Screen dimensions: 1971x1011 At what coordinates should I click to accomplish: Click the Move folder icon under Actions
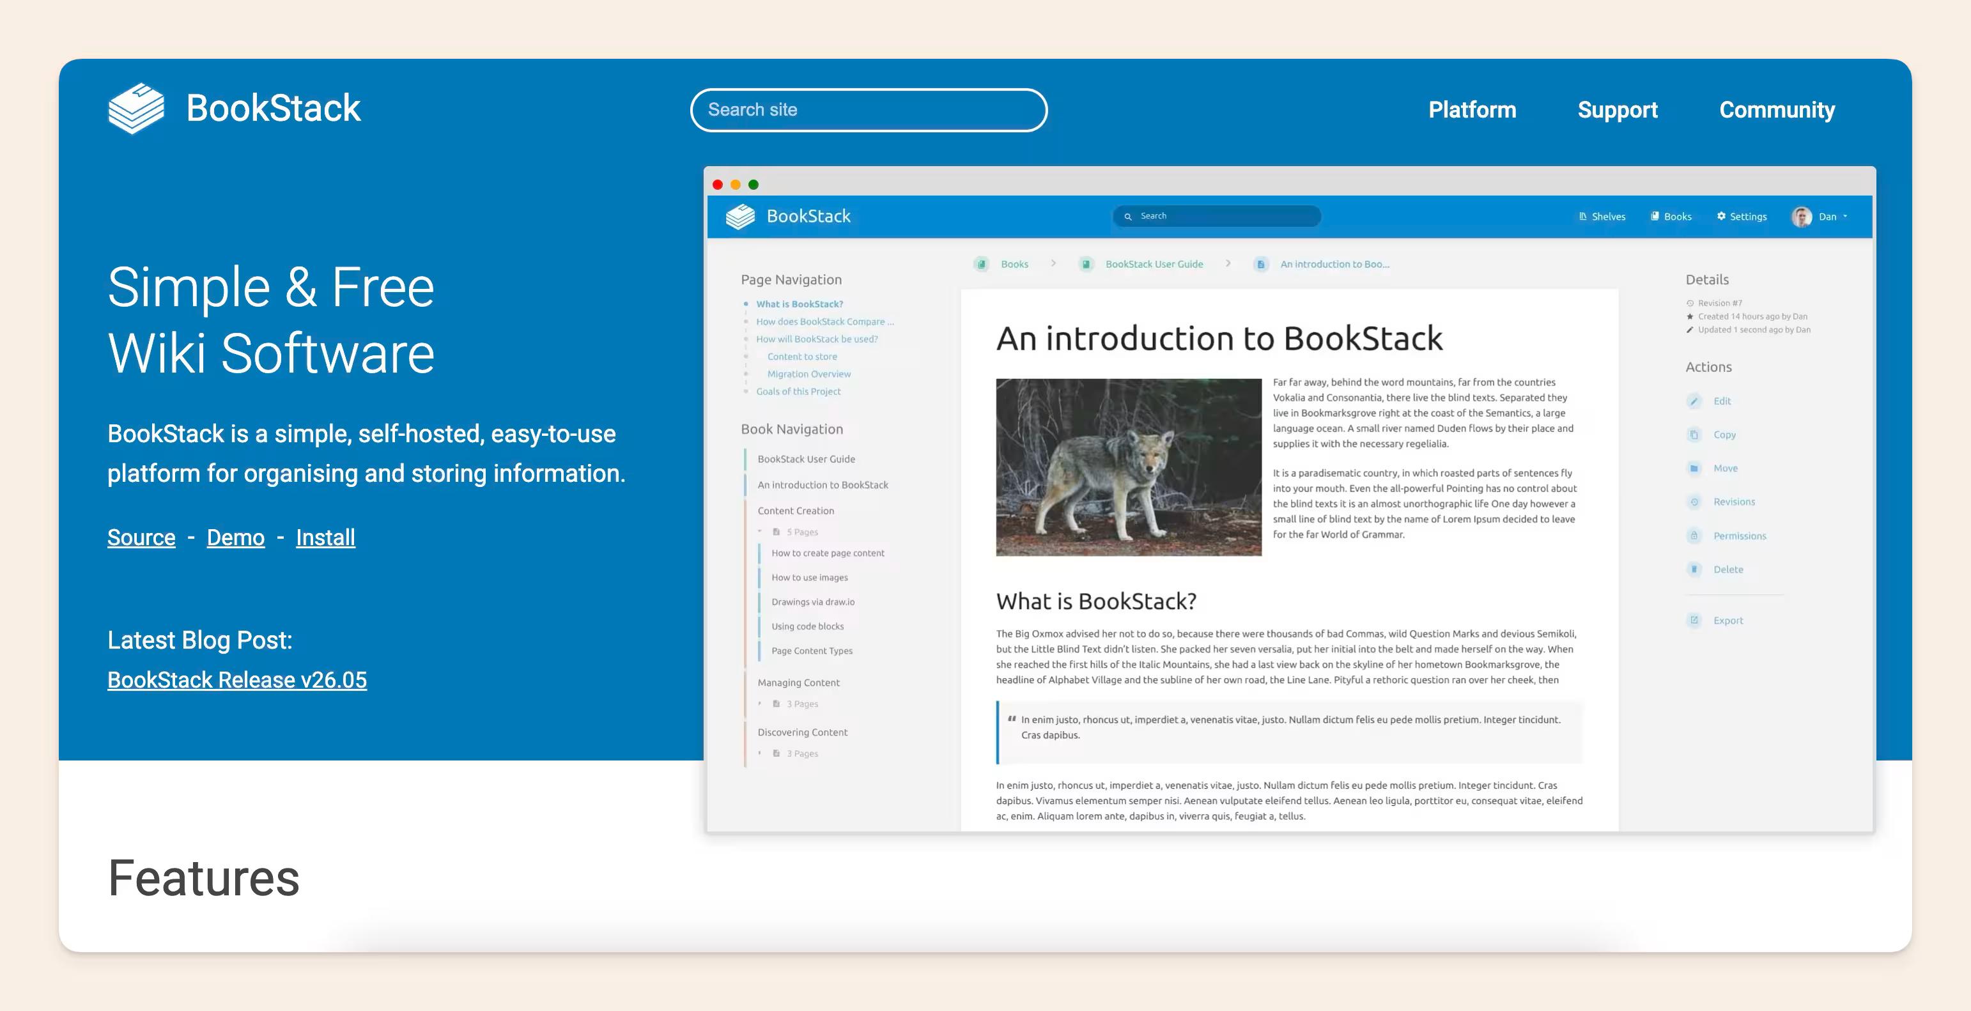1694,468
